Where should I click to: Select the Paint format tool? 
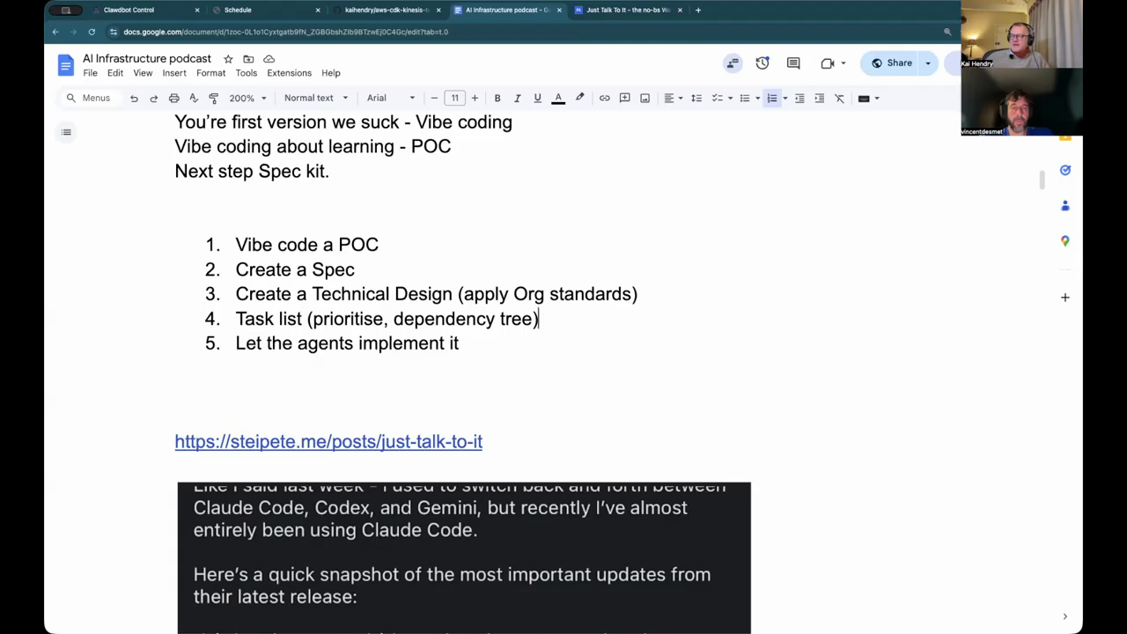point(213,98)
